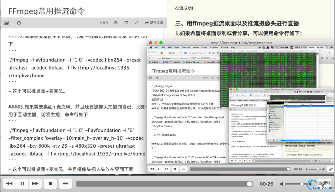This screenshot has width=335, height=192.
Task: Open the Playback menu in VLC menu bar
Action: (x=186, y=47)
